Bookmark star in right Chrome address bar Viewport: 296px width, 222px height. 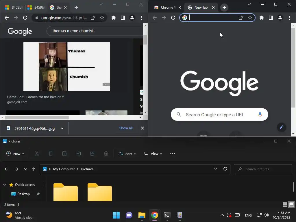(250, 18)
